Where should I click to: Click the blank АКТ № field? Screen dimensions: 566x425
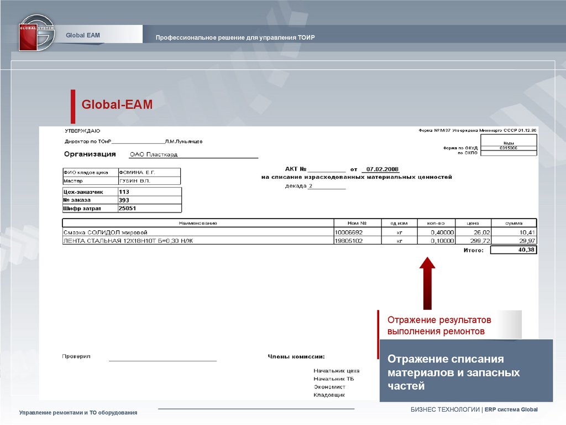(x=326, y=169)
